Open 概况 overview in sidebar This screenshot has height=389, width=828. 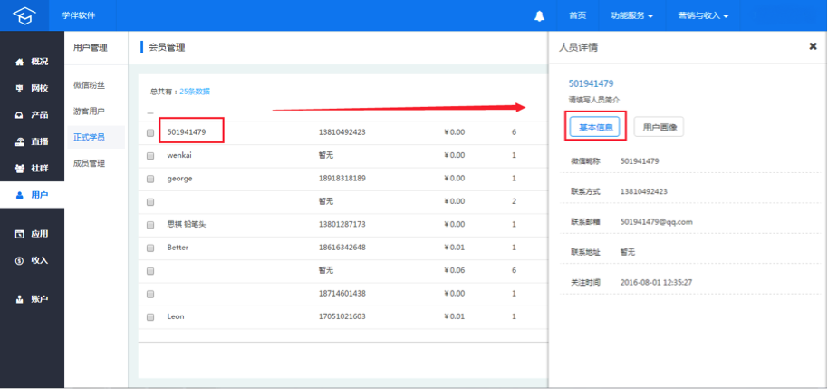[33, 62]
